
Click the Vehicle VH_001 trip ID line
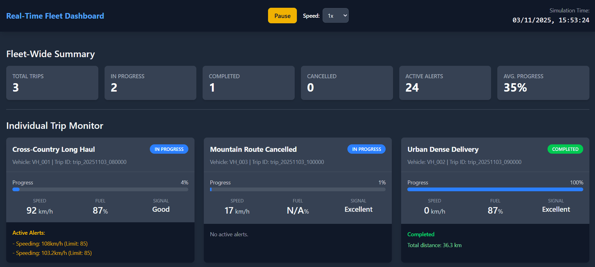coord(69,162)
